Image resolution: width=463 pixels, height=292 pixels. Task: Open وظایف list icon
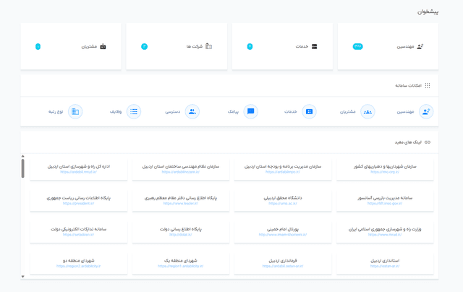click(134, 112)
